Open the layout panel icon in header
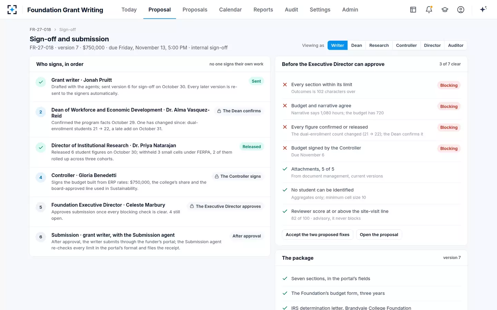 tap(413, 10)
